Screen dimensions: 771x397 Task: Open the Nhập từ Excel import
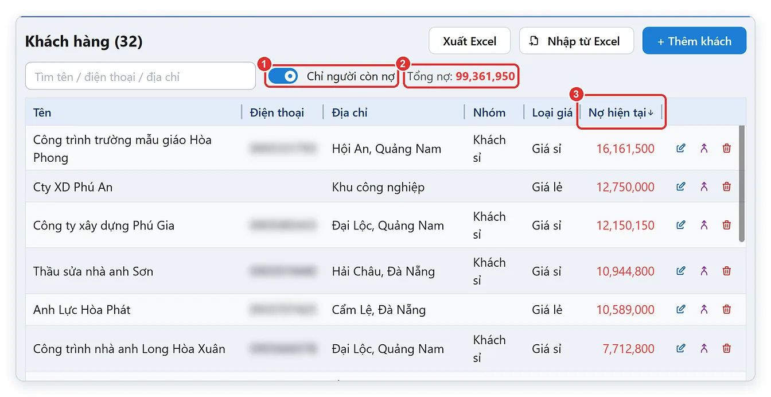point(577,41)
